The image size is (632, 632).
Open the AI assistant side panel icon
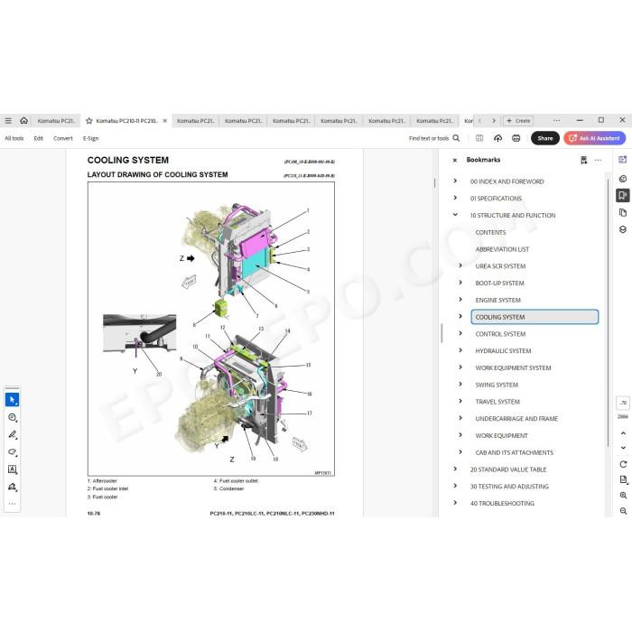tap(623, 160)
